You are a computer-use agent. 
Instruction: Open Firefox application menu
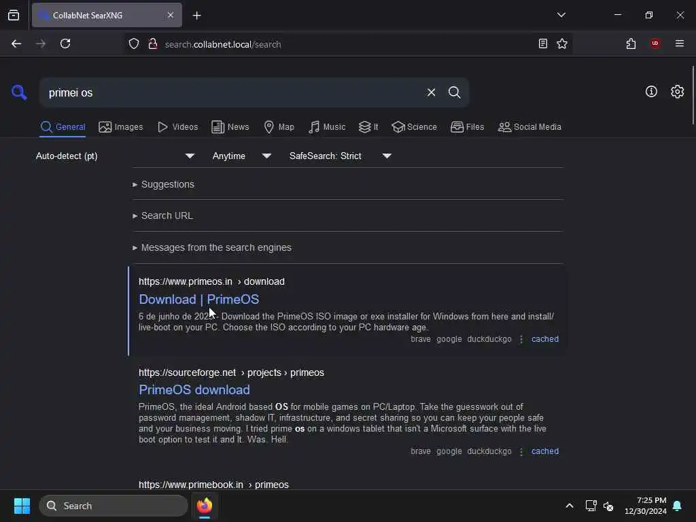coord(680,43)
